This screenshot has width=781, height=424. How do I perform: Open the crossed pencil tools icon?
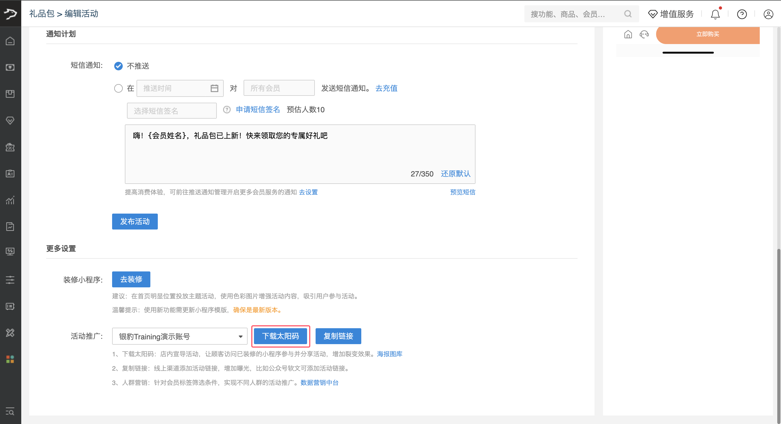pos(10,333)
